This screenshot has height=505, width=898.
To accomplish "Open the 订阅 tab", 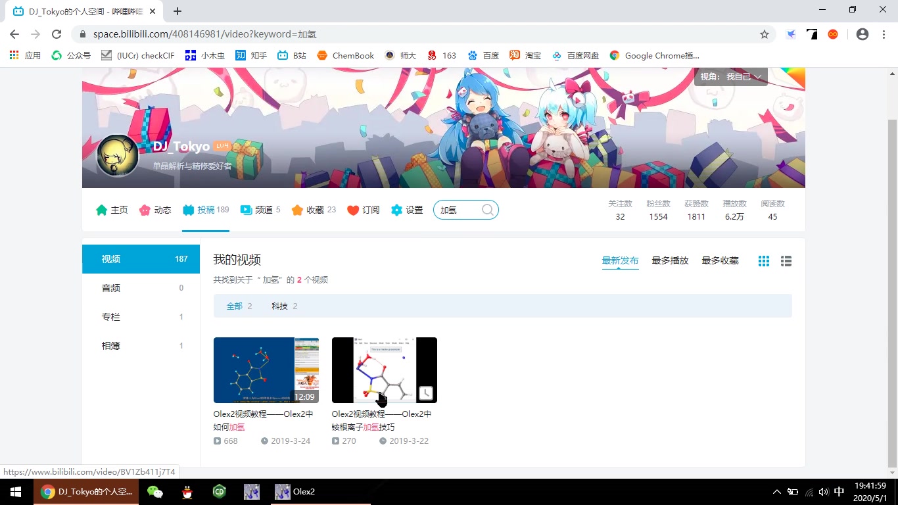I will (364, 210).
